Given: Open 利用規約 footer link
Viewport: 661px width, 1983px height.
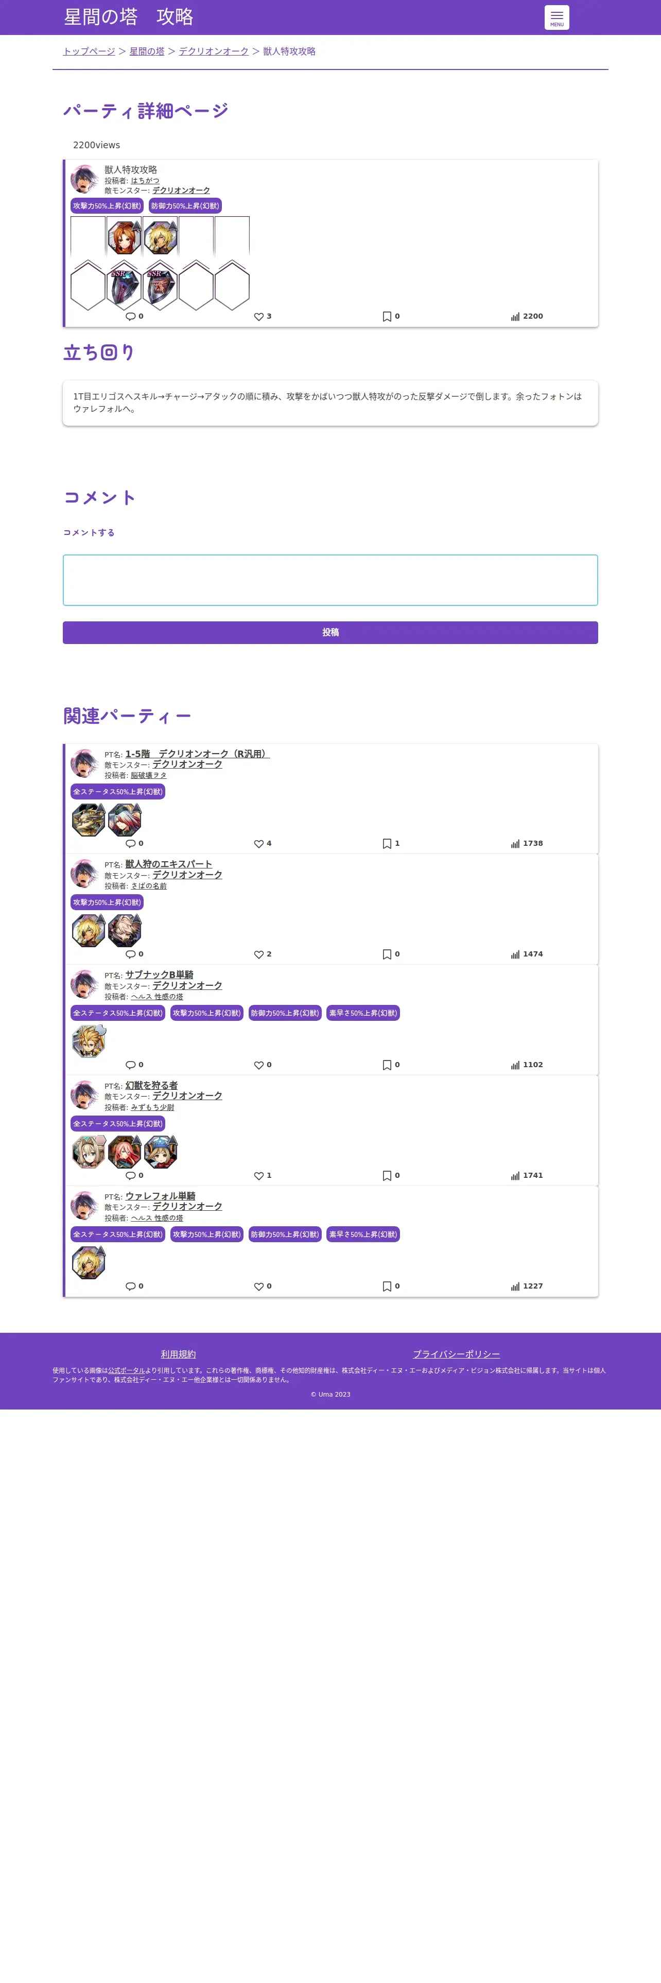Looking at the screenshot, I should point(179,1354).
